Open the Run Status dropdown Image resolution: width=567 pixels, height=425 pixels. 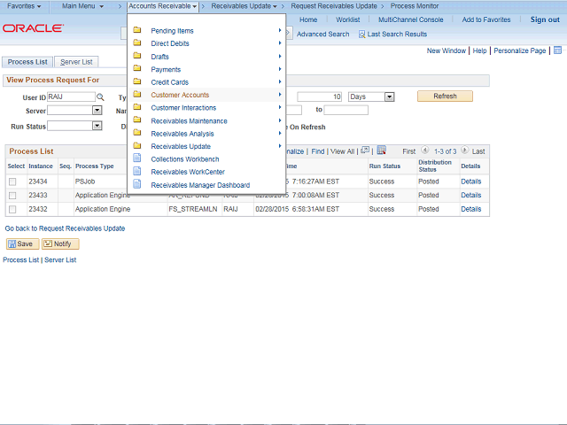coord(97,126)
